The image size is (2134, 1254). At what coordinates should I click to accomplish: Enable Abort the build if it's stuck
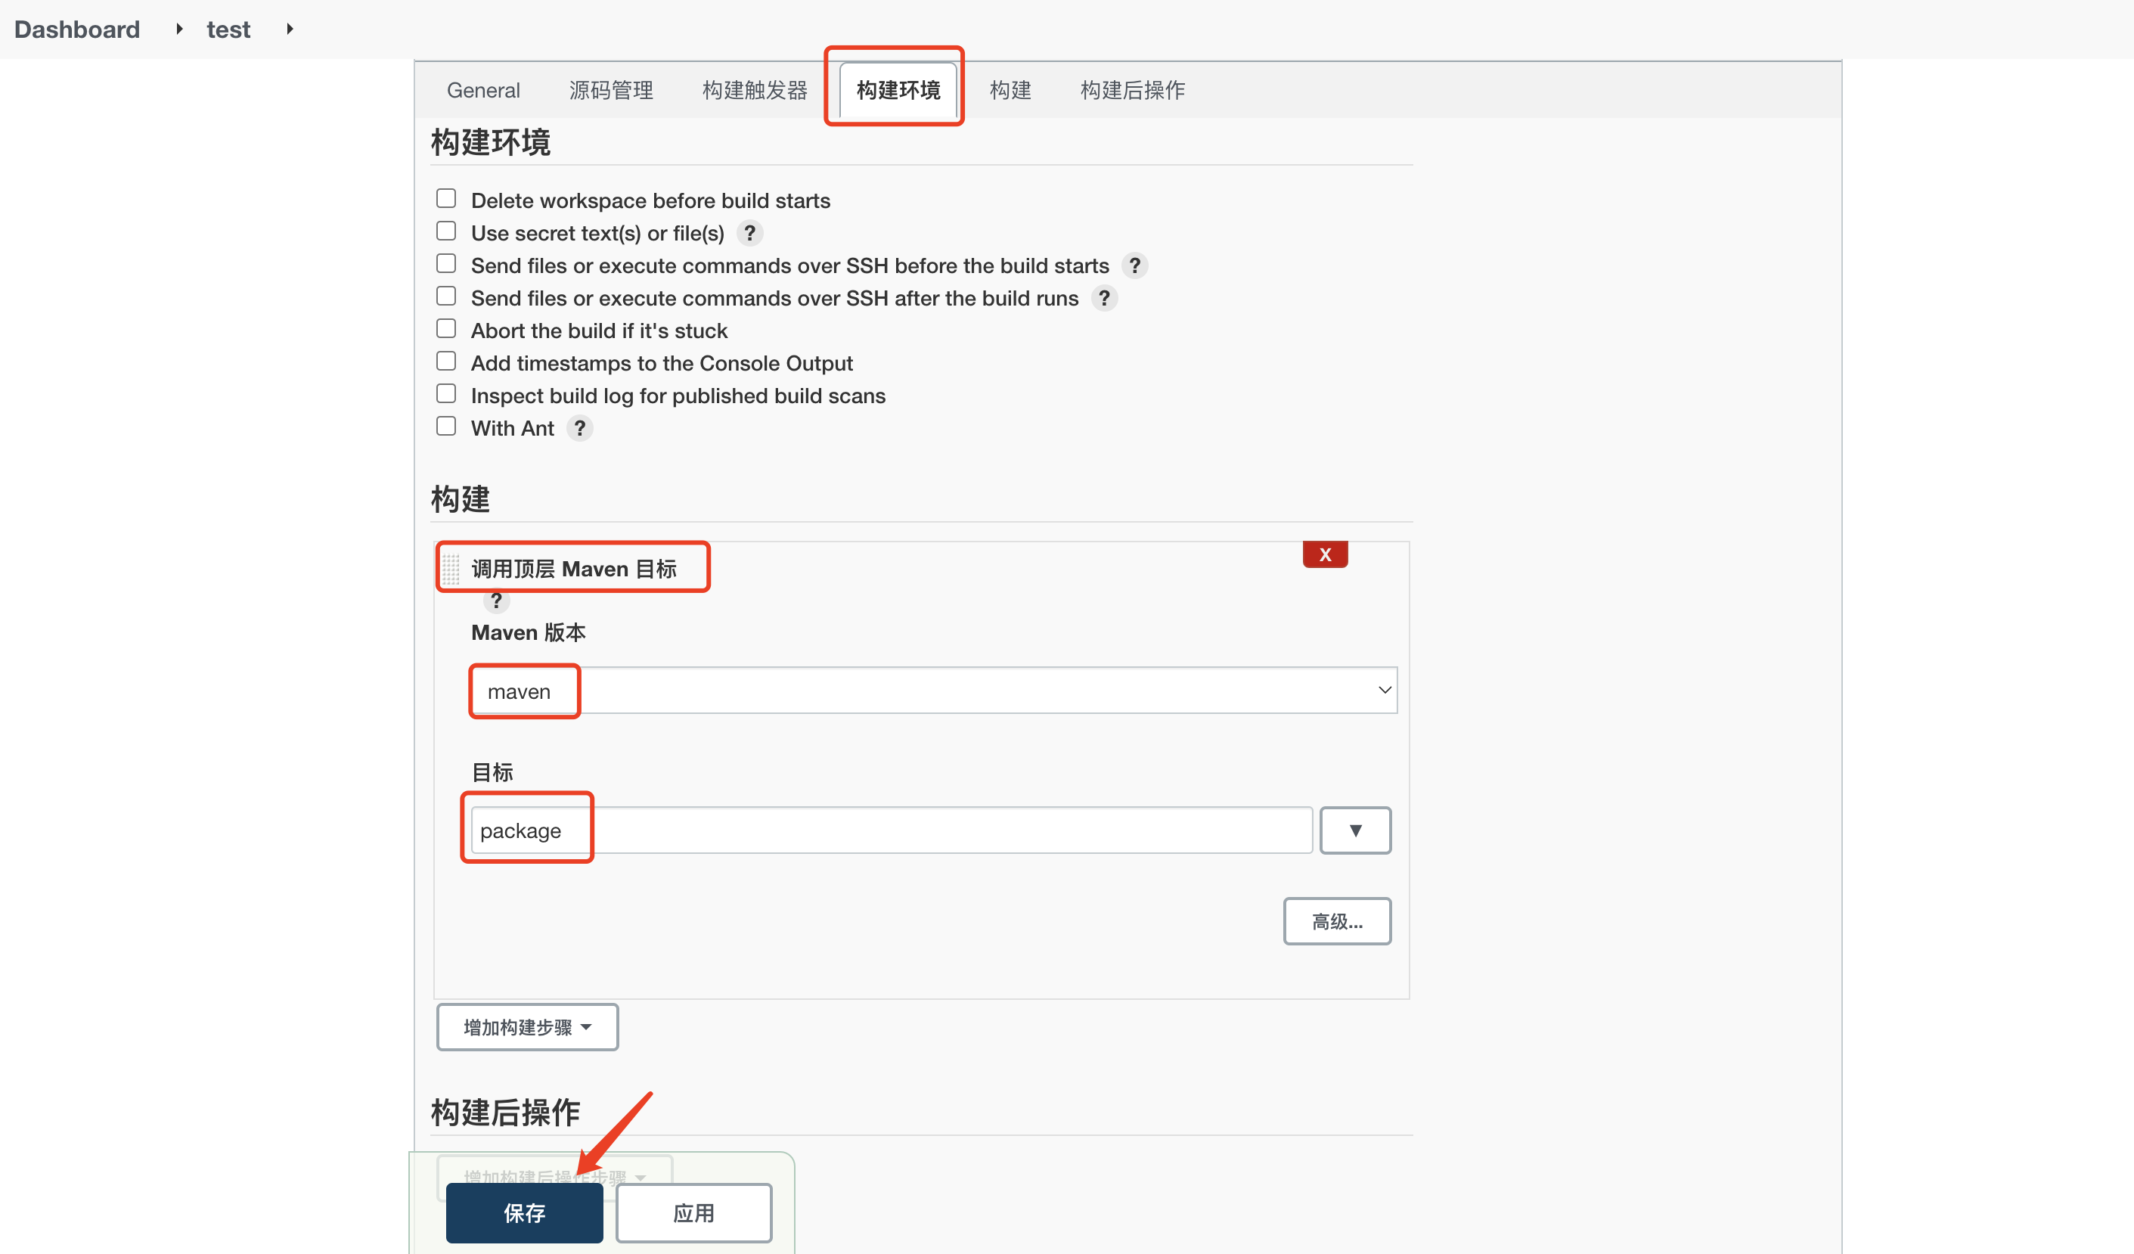(446, 328)
